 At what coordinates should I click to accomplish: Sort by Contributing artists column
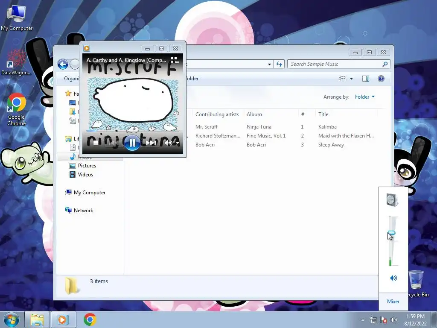(217, 114)
